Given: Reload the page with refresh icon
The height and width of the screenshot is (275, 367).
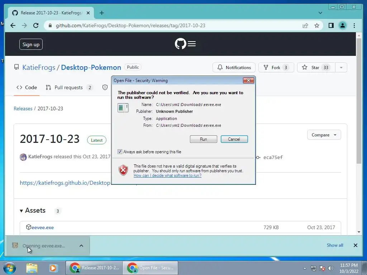Looking at the screenshot, I should [x=36, y=25].
